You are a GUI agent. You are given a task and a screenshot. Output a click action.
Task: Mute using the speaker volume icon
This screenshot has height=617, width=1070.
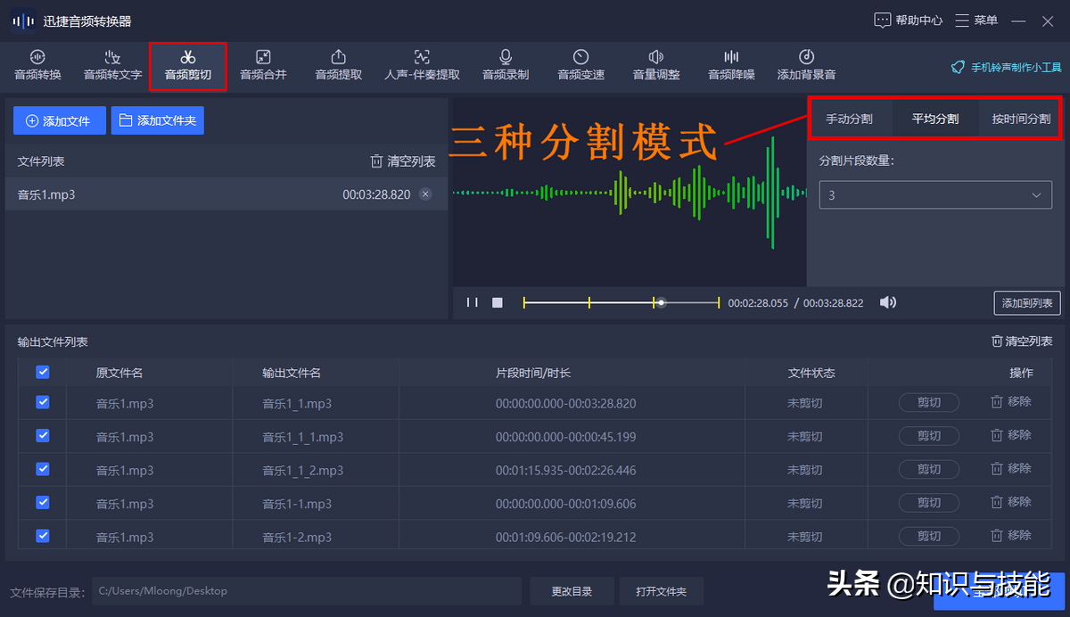pos(888,302)
